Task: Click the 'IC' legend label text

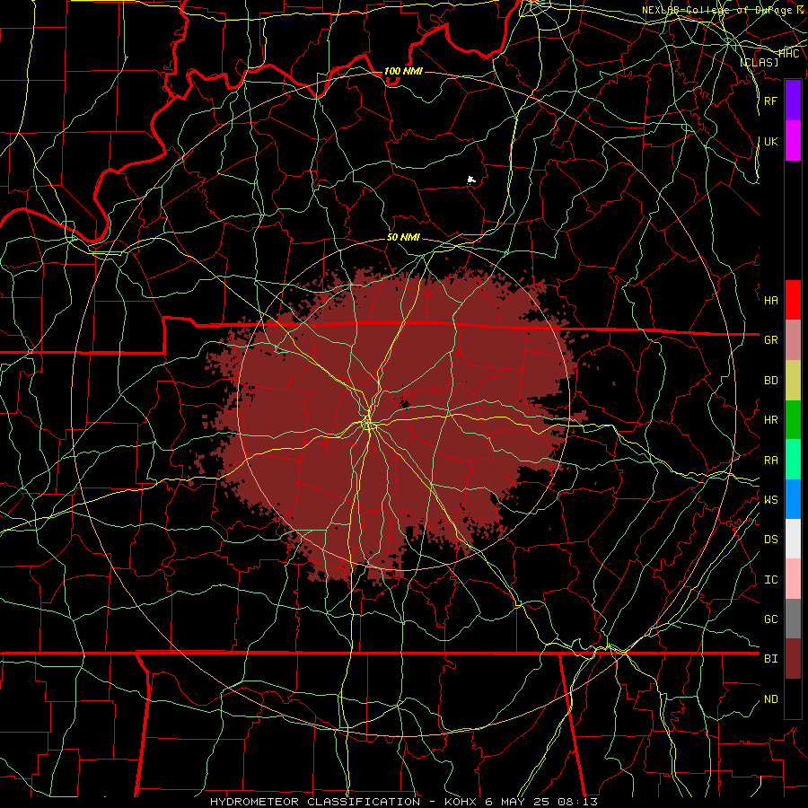Action: point(770,580)
